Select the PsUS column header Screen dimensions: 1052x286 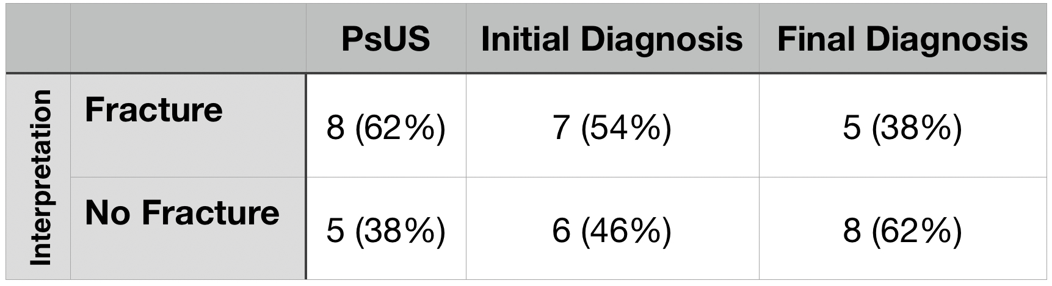pyautogui.click(x=386, y=38)
